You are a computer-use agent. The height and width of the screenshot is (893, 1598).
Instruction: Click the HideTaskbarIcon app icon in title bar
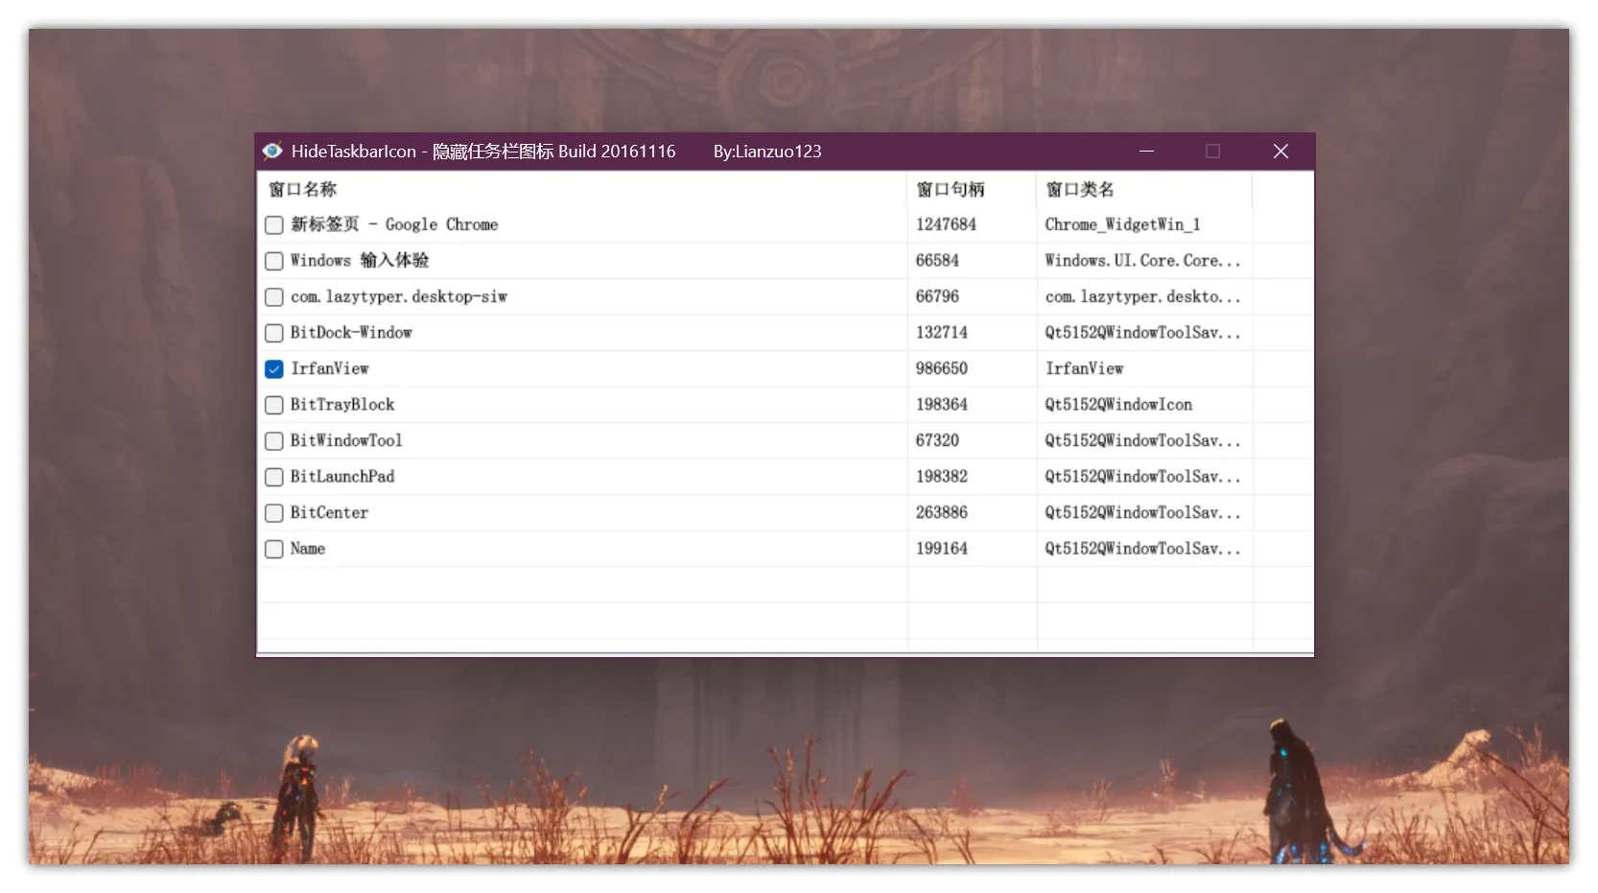tap(272, 151)
